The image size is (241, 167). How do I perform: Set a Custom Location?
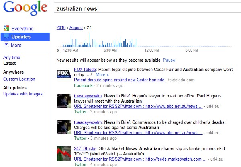[19, 79]
